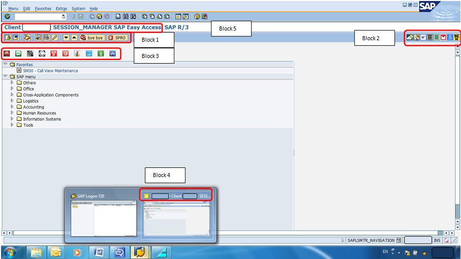
Task: Click the Gmail envelope icon in Block 2
Action: click(443, 37)
